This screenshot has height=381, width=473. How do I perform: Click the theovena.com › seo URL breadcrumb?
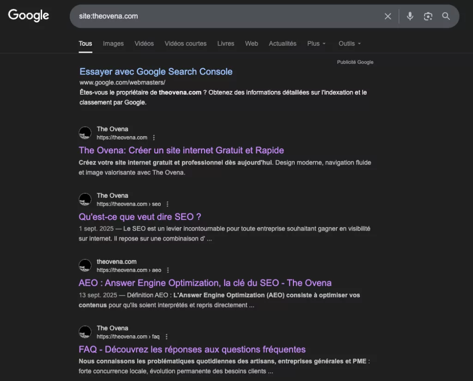(129, 204)
